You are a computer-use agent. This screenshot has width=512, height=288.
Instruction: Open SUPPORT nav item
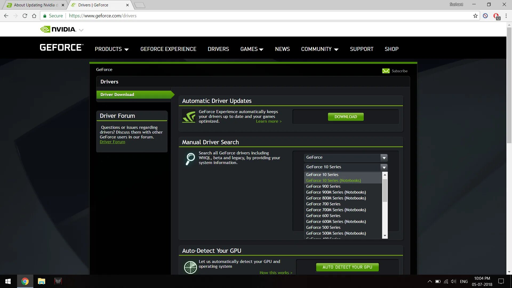point(362,49)
